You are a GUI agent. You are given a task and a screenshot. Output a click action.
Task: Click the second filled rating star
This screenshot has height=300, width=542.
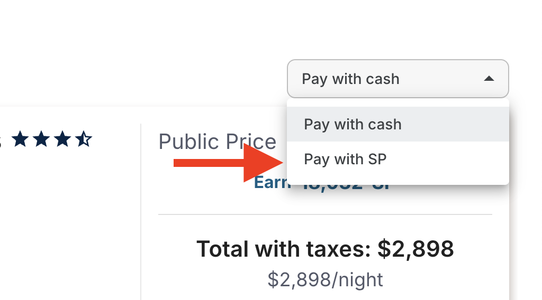tap(41, 139)
